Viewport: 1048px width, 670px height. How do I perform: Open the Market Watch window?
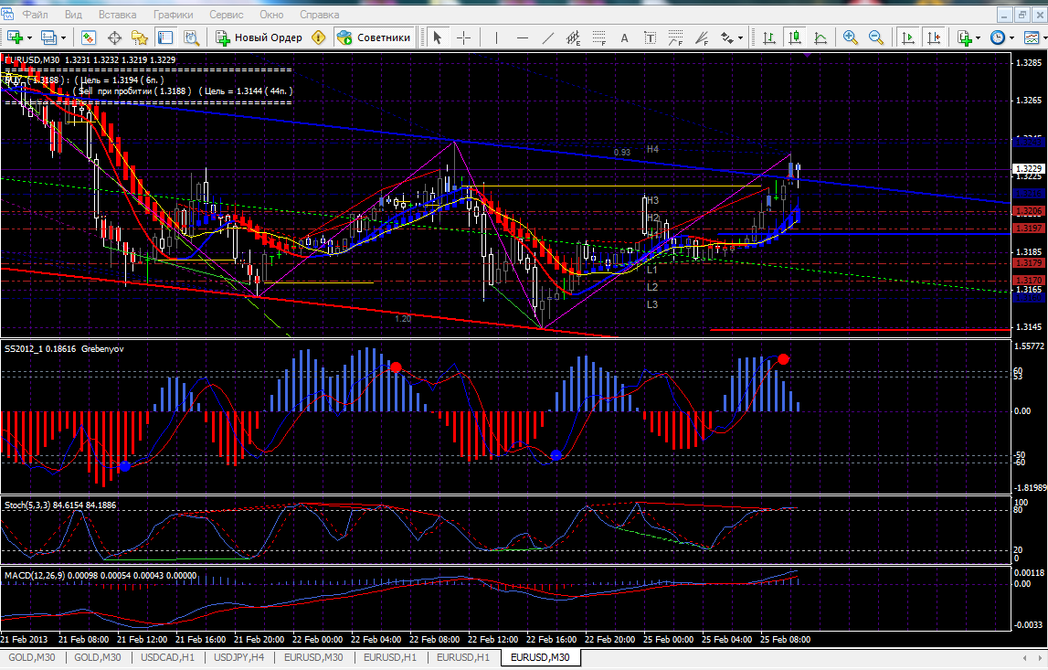(x=89, y=37)
